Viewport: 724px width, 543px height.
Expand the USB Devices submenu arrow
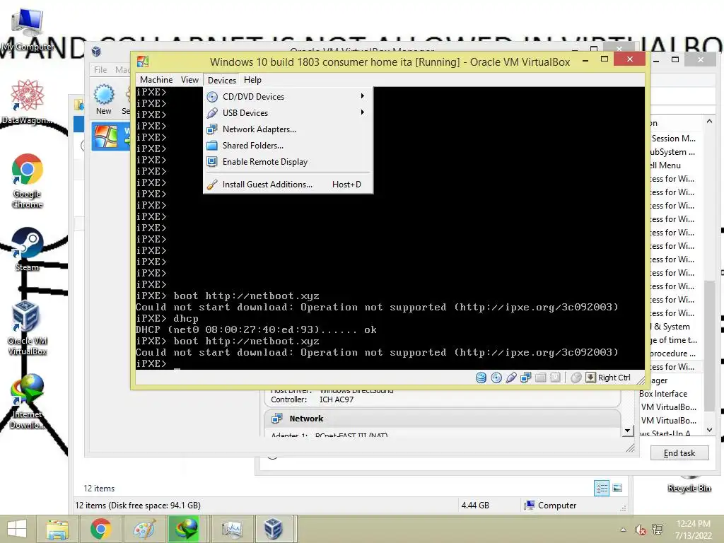363,112
